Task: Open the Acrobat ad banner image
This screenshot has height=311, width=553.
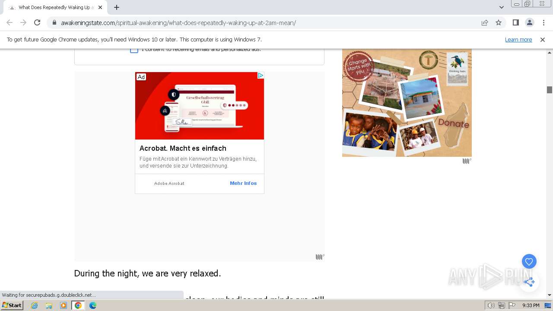Action: (200, 106)
